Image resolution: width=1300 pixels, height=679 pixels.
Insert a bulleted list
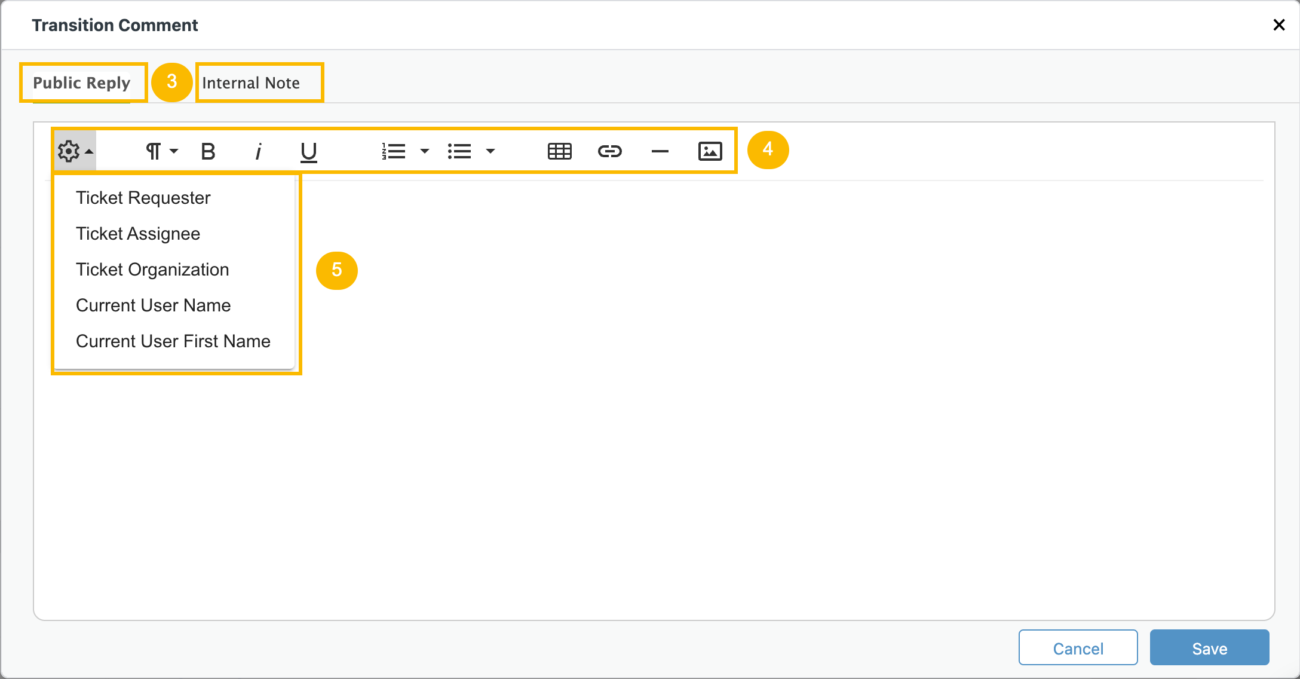point(459,151)
